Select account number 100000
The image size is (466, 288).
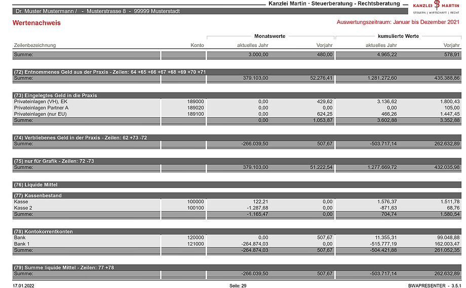(x=196, y=202)
